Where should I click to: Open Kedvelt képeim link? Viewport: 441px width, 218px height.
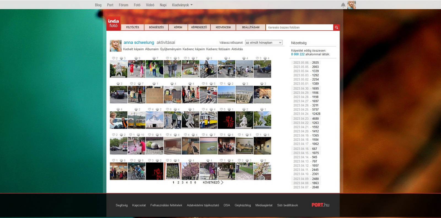(x=133, y=49)
